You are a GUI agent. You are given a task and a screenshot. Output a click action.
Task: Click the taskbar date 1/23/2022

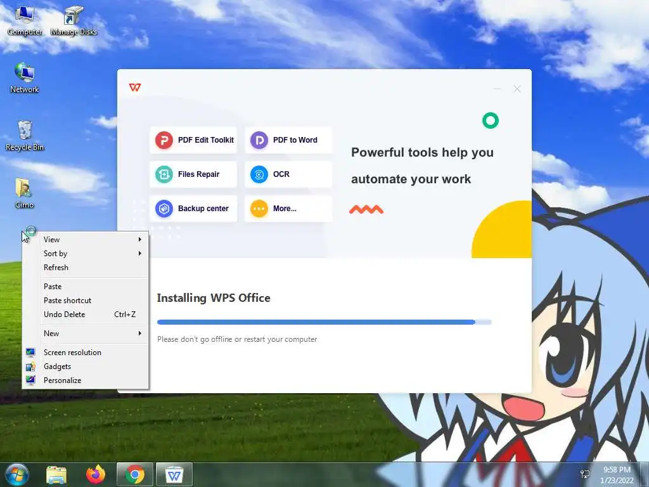[617, 481]
